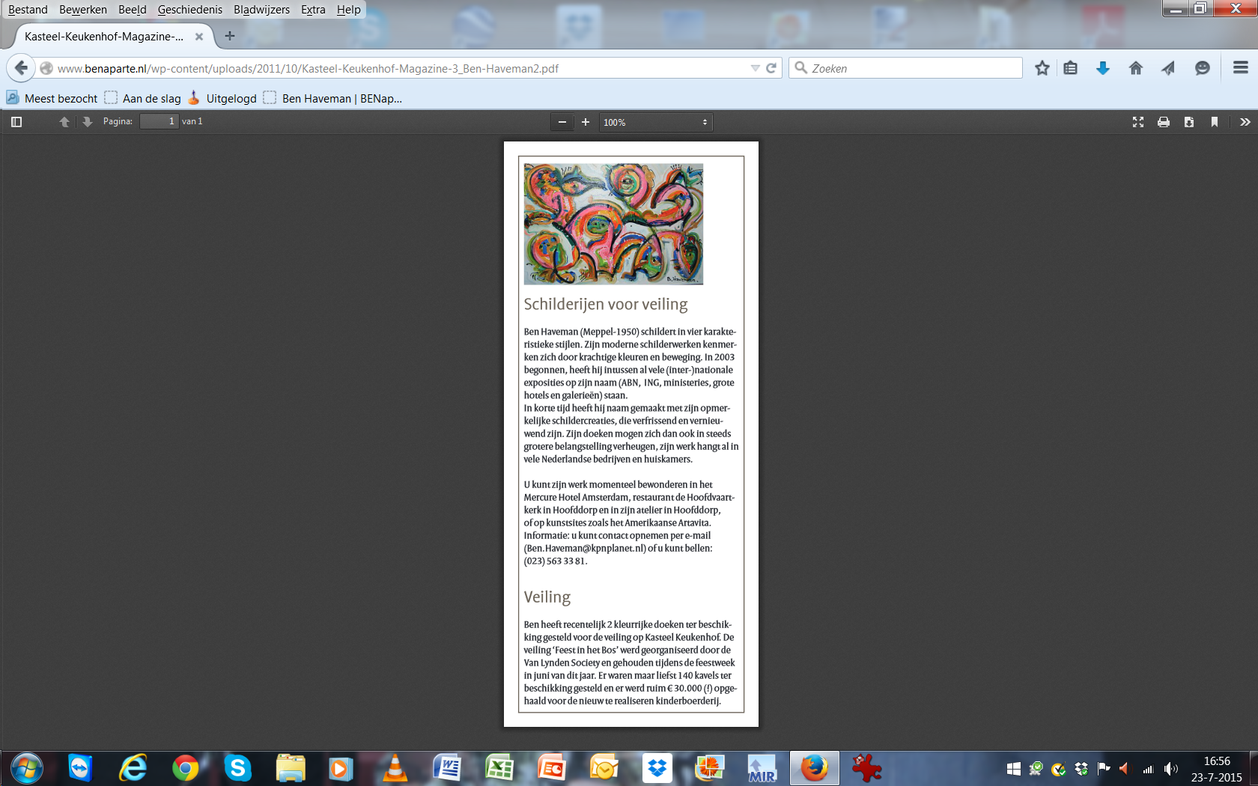Switch to Firefox taskbar button
Screen dimensions: 1258x786
[x=814, y=768]
